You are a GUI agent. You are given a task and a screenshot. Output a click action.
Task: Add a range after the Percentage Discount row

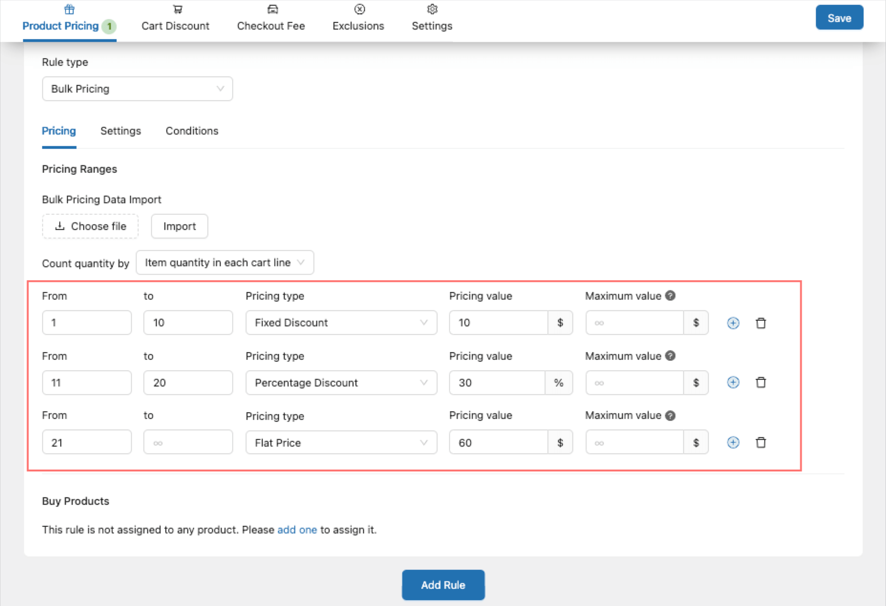733,383
